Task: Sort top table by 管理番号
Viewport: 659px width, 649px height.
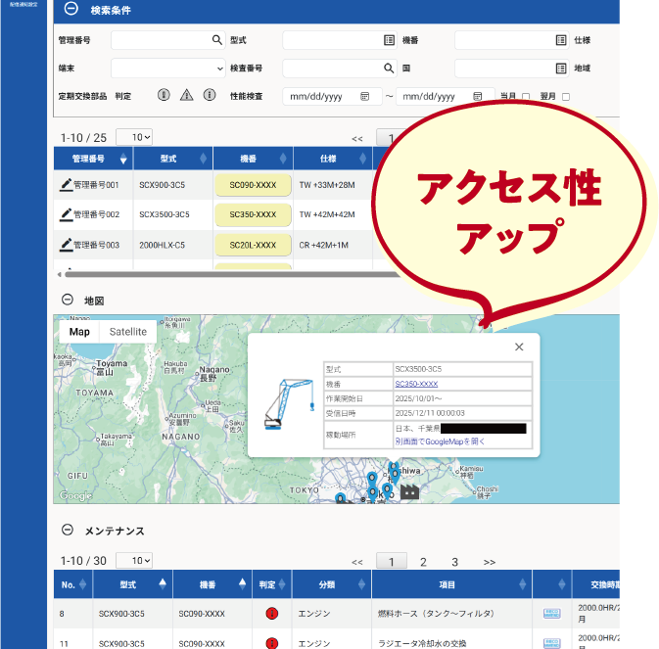Action: (x=123, y=159)
